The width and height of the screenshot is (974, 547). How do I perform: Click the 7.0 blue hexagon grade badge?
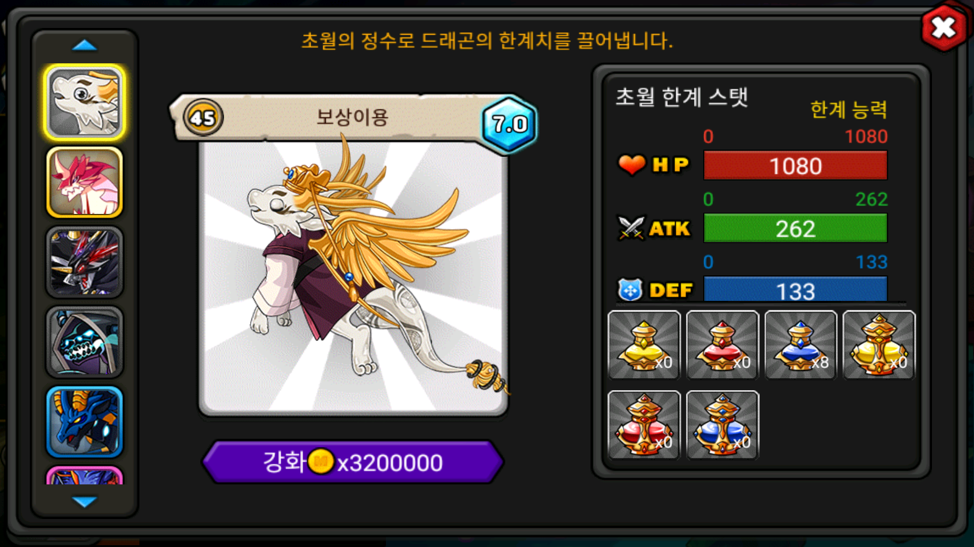click(510, 124)
